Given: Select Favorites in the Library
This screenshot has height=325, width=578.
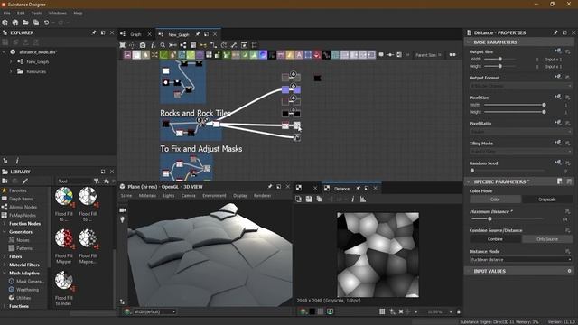Looking at the screenshot, I should click(x=18, y=190).
